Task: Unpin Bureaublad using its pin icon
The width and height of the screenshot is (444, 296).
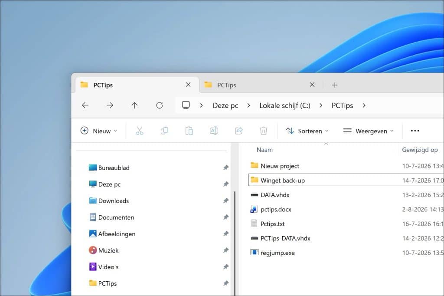Action: [x=225, y=168]
